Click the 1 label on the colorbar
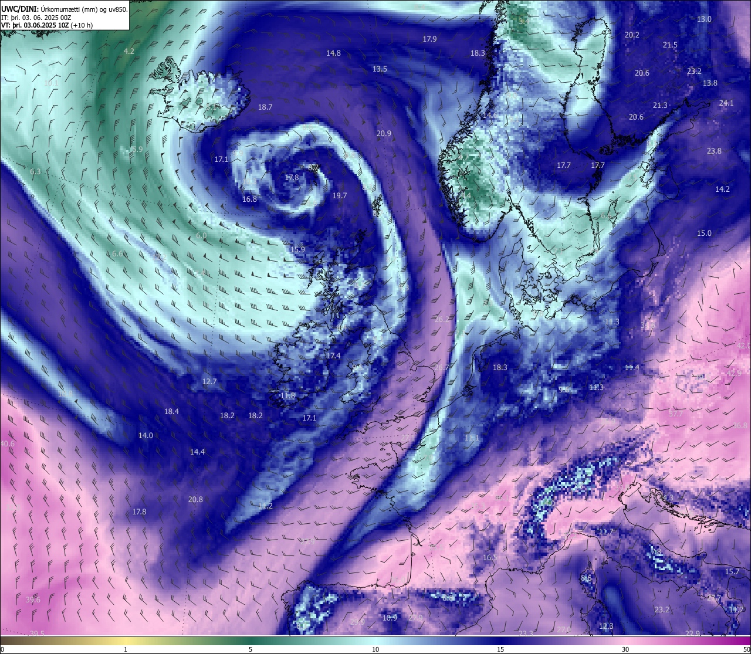 (126, 649)
